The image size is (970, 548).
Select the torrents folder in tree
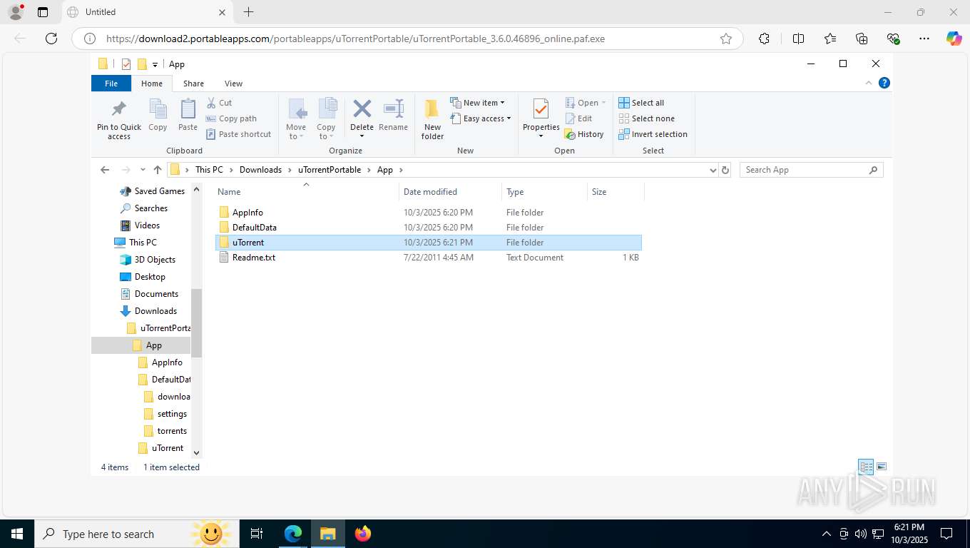point(165,430)
